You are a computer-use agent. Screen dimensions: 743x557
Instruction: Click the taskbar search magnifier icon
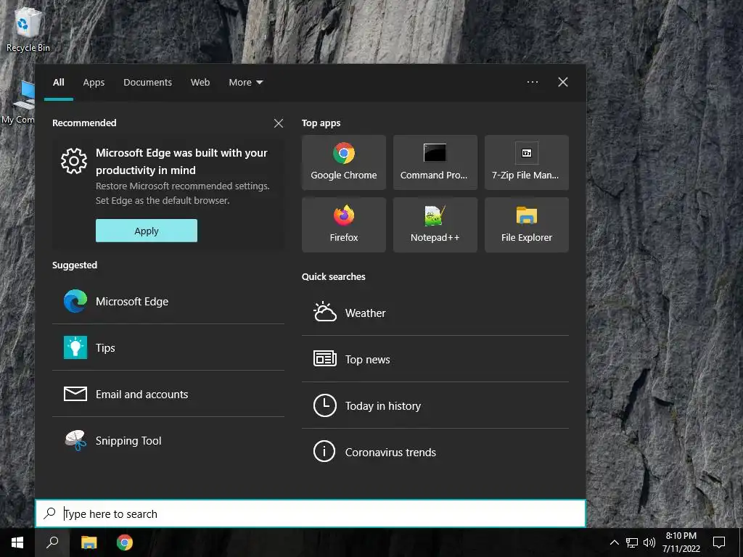[x=52, y=542]
